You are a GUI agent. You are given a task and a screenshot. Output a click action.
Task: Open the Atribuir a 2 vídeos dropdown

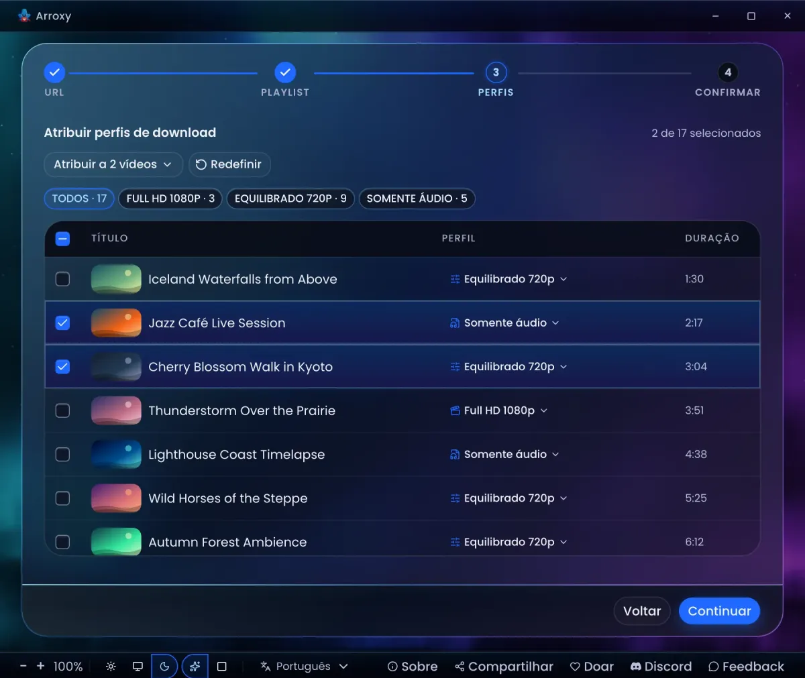click(113, 164)
